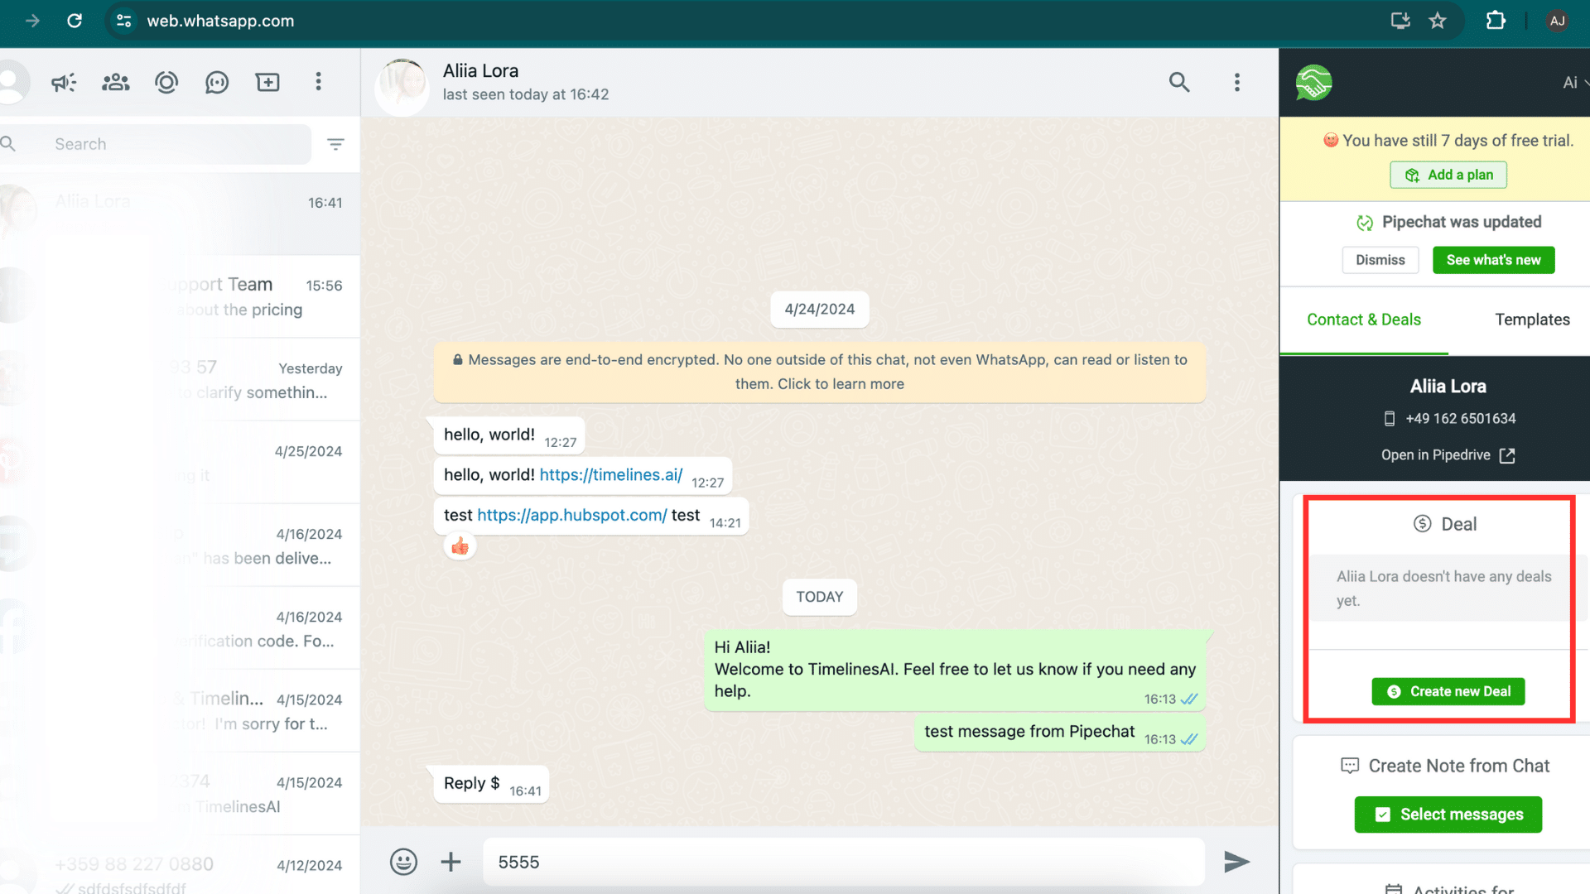Open the Communities icon
The image size is (1590, 894).
[116, 82]
